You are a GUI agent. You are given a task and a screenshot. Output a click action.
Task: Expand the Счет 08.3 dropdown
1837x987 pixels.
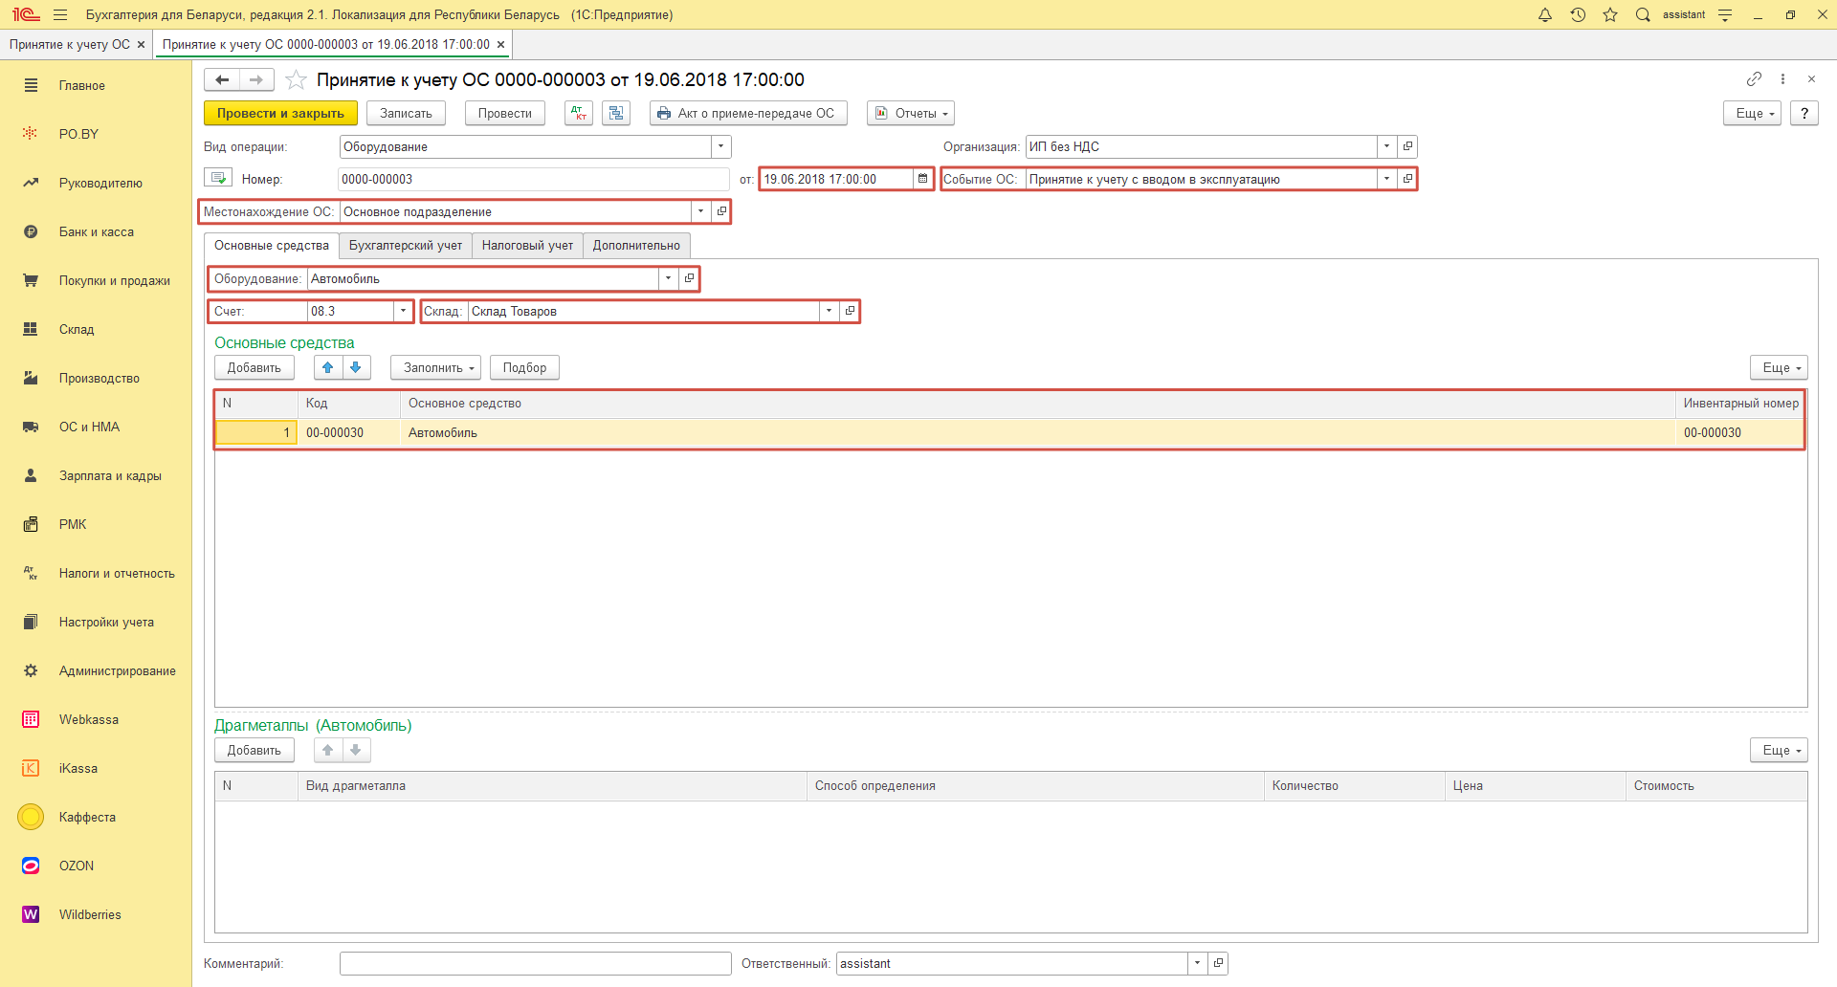[403, 311]
